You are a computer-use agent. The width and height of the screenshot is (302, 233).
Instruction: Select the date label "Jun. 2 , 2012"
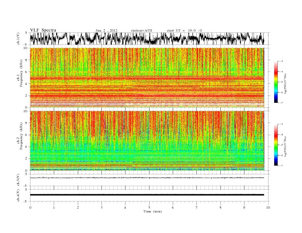pyautogui.click(x=106, y=30)
